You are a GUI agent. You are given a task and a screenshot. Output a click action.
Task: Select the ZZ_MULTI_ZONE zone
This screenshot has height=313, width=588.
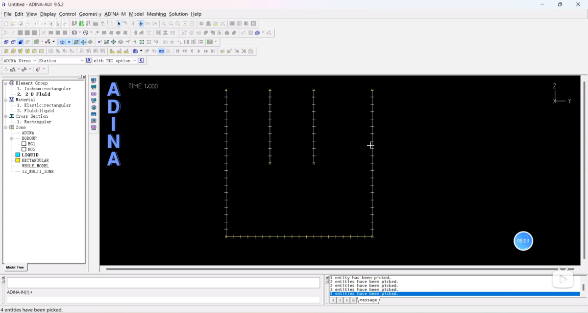coord(37,172)
